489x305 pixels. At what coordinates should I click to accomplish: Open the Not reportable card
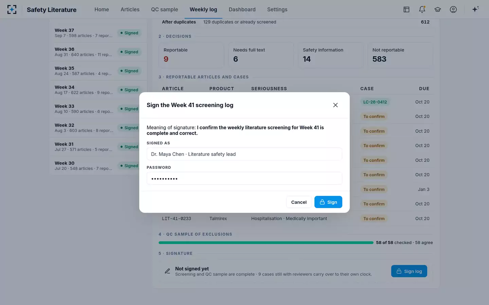point(400,55)
